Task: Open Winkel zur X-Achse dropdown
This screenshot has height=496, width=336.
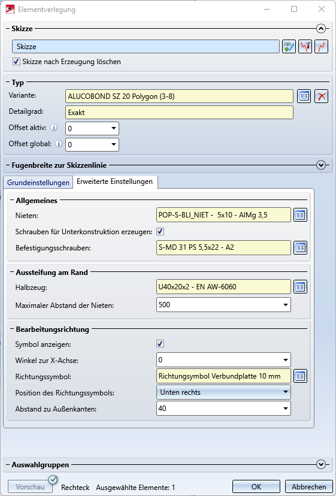Action: 285,360
